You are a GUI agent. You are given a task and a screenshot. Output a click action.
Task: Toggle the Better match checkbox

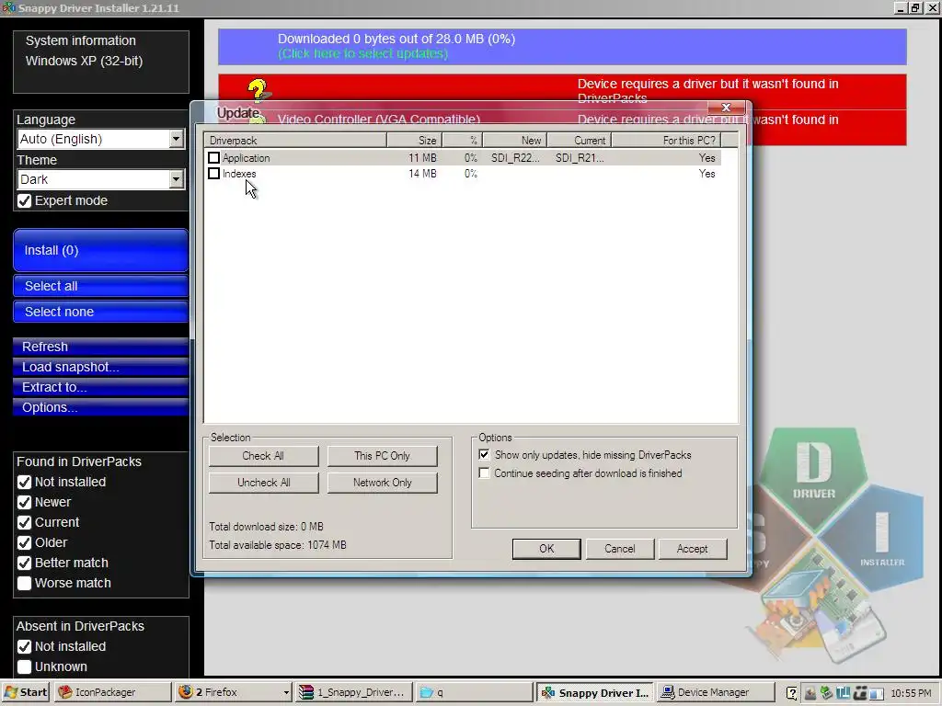pyautogui.click(x=24, y=564)
